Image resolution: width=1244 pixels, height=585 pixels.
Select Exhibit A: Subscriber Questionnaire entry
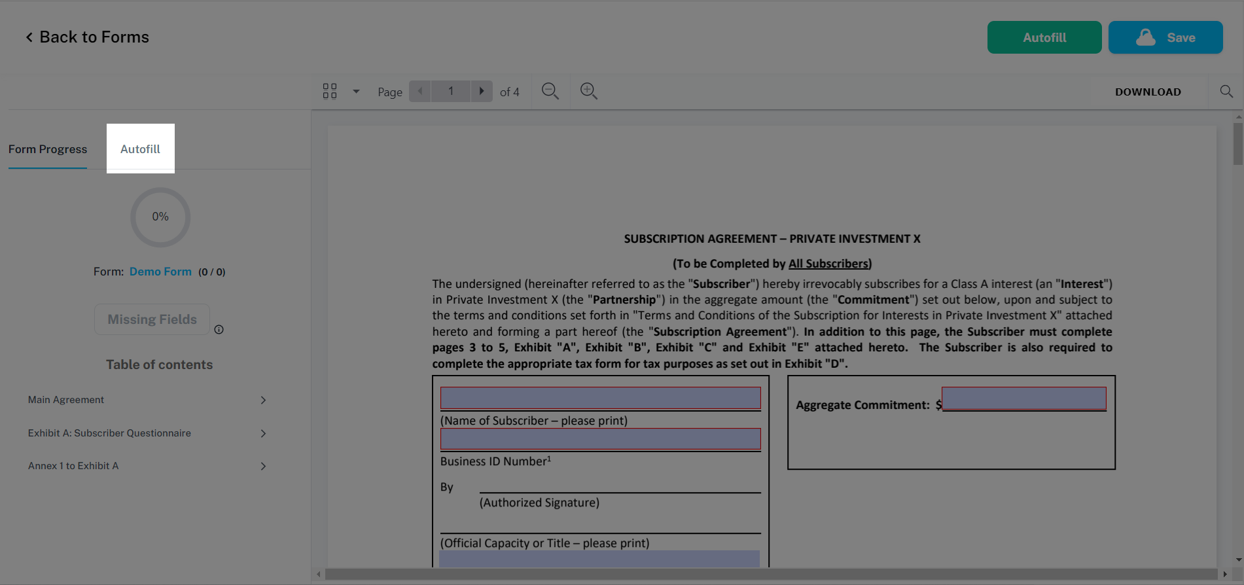point(109,433)
